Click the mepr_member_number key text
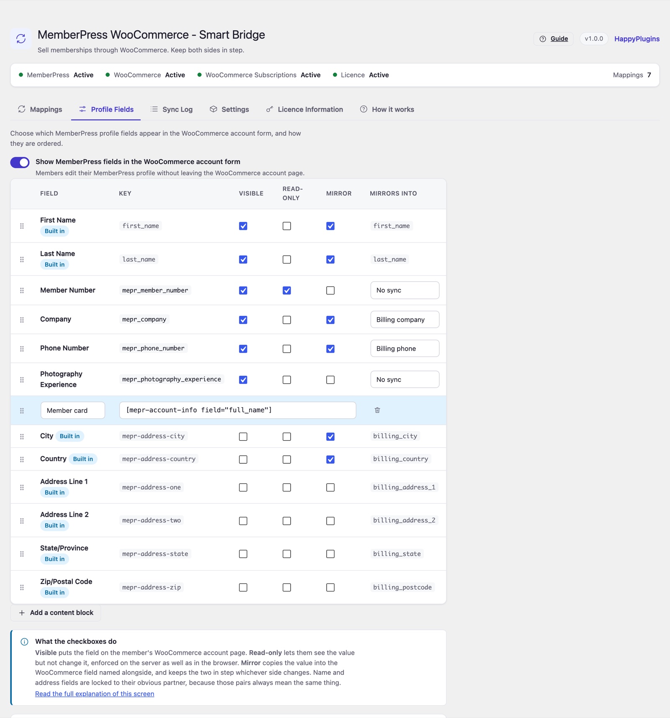 point(155,290)
